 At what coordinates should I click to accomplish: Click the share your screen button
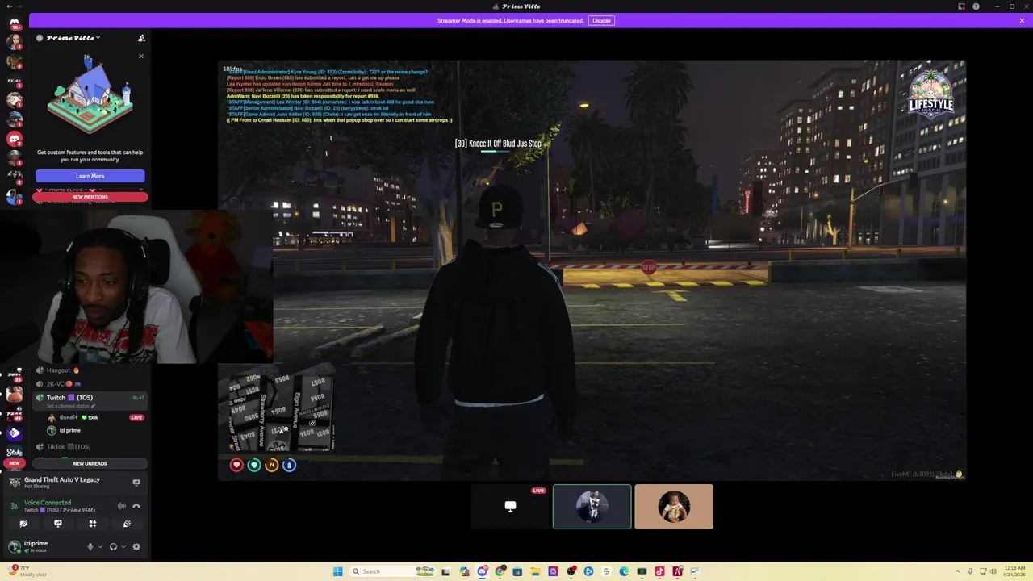tap(58, 524)
